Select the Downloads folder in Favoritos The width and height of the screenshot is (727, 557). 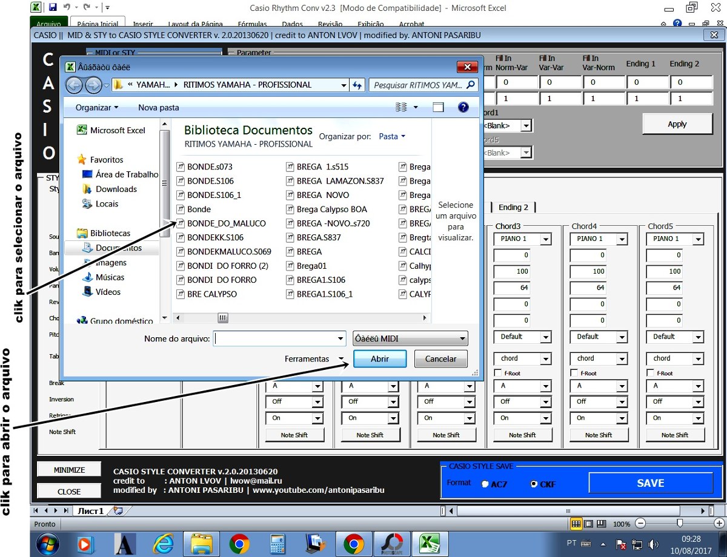(116, 189)
